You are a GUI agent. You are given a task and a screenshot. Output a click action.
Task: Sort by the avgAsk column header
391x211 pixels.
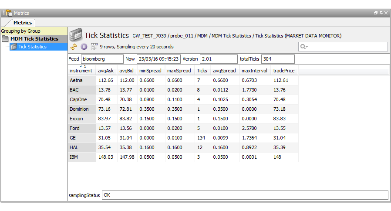pos(106,71)
